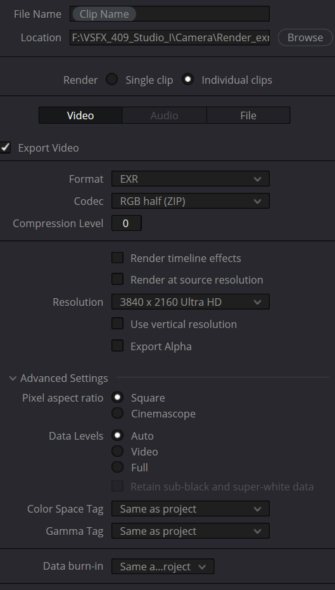
Task: Open the Format dropdown showing EXR
Action: coord(191,179)
